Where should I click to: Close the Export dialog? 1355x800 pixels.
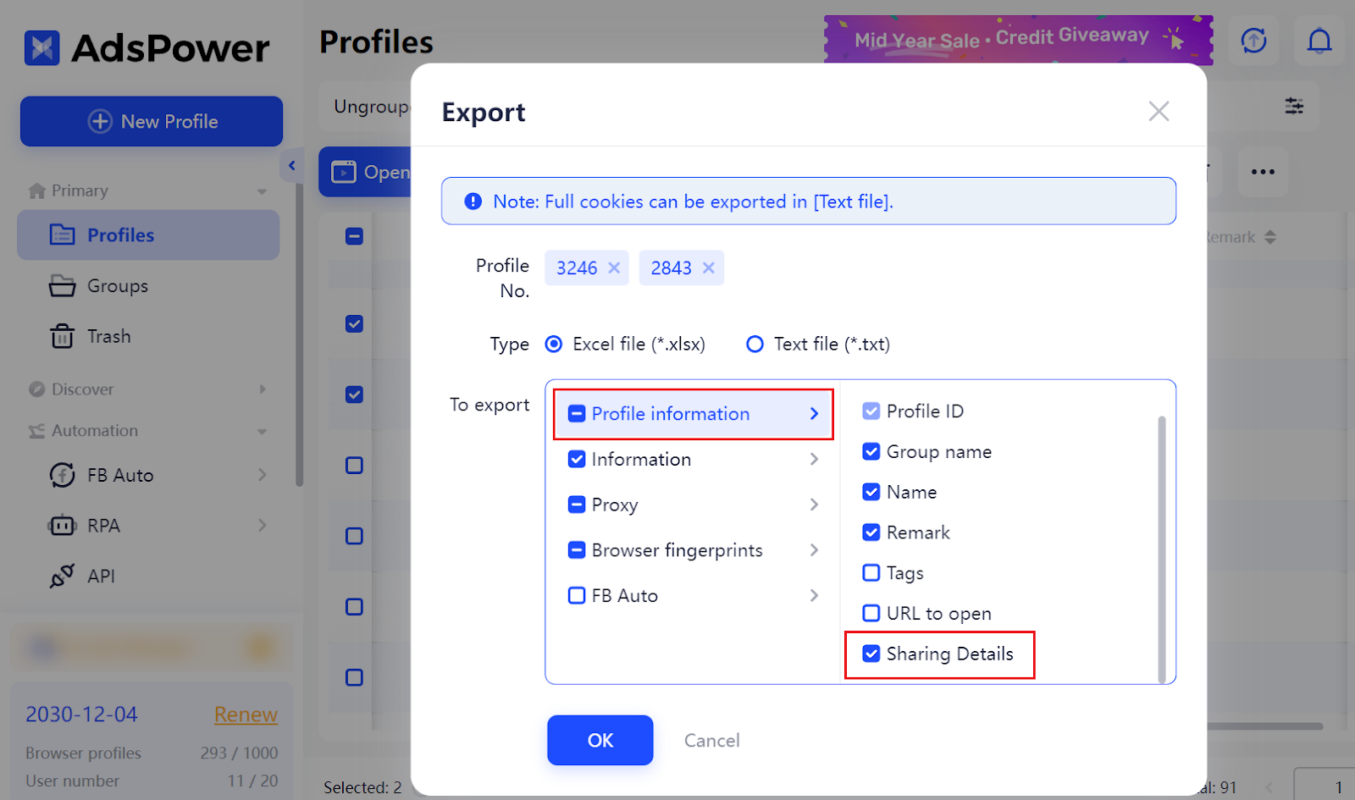point(1159,111)
